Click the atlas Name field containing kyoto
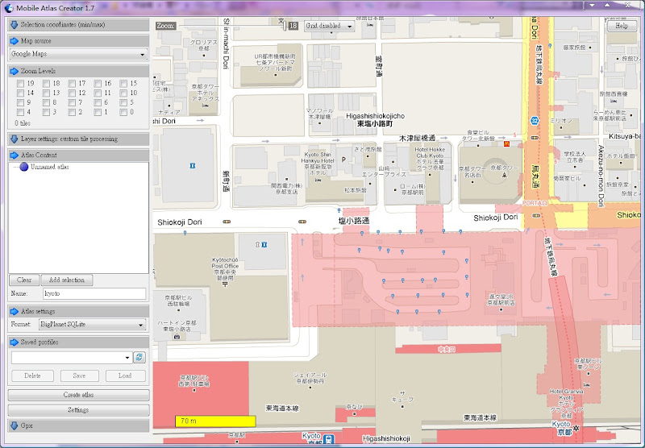This screenshot has width=645, height=448. tap(94, 293)
